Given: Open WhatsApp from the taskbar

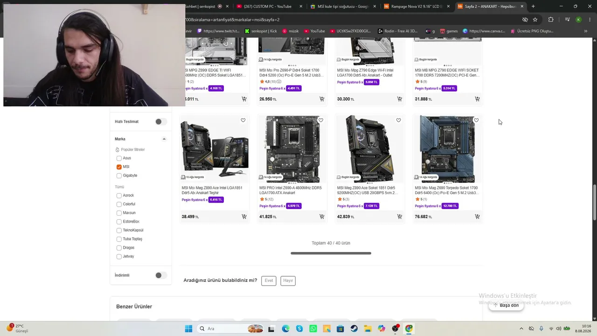Looking at the screenshot, I should click(313, 329).
